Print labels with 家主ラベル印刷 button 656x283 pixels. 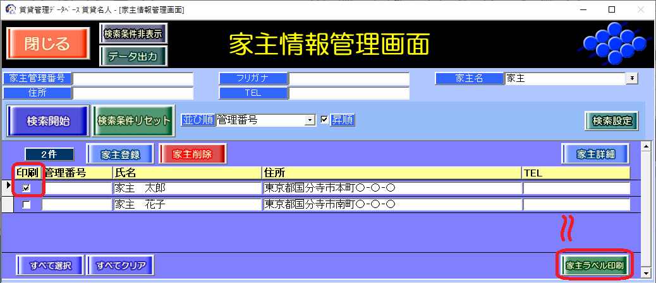595,265
